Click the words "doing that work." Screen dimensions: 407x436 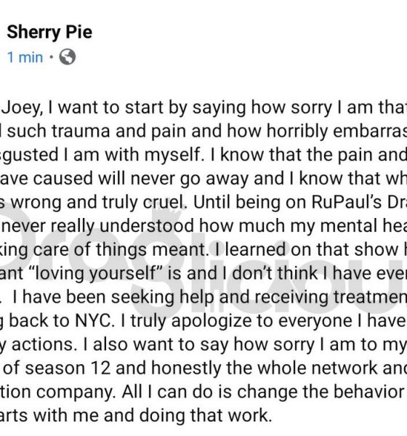205,415
